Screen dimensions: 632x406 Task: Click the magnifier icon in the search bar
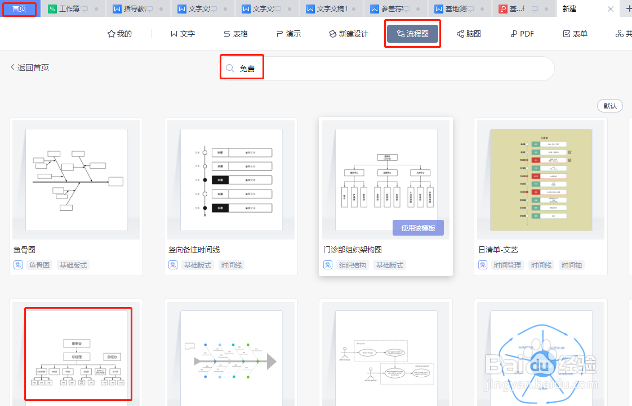coord(229,67)
